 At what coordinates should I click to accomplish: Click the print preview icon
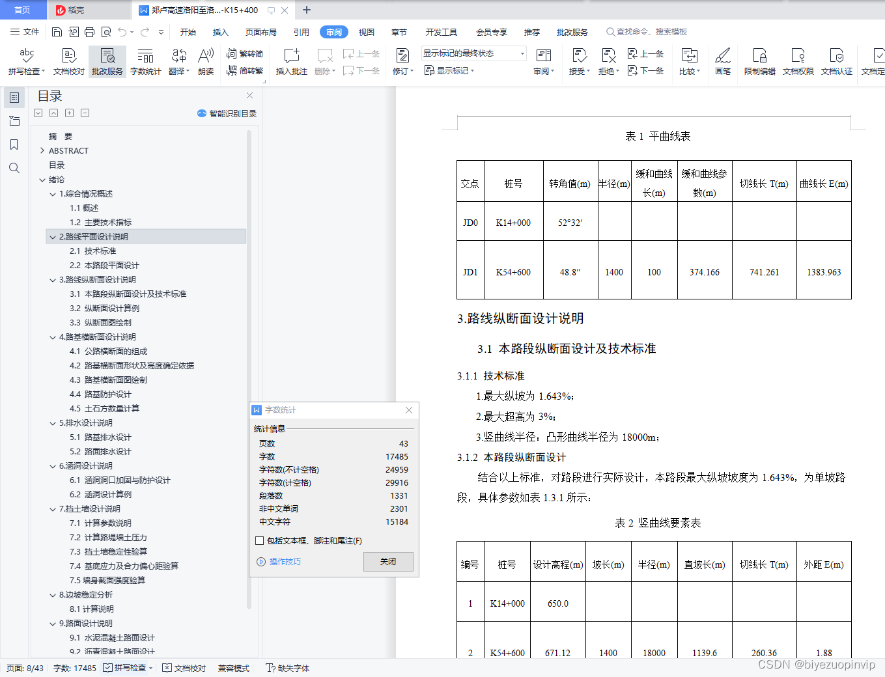coord(106,32)
